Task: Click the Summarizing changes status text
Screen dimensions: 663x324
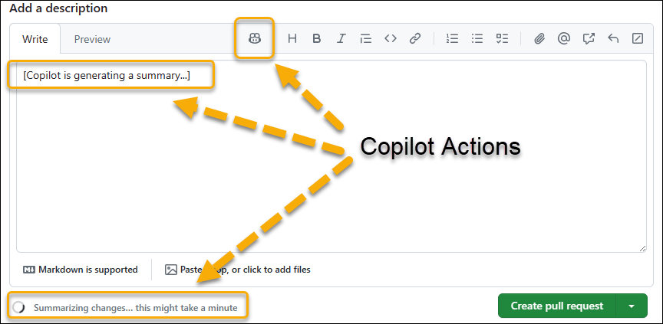Action: [136, 308]
